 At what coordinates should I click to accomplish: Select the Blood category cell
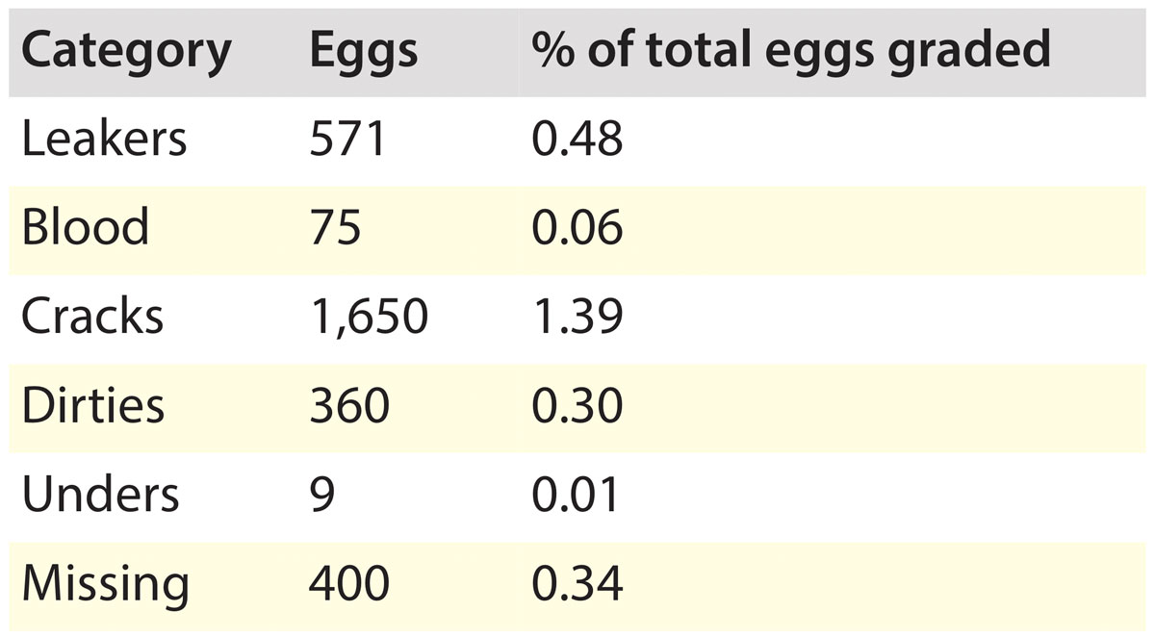85,227
